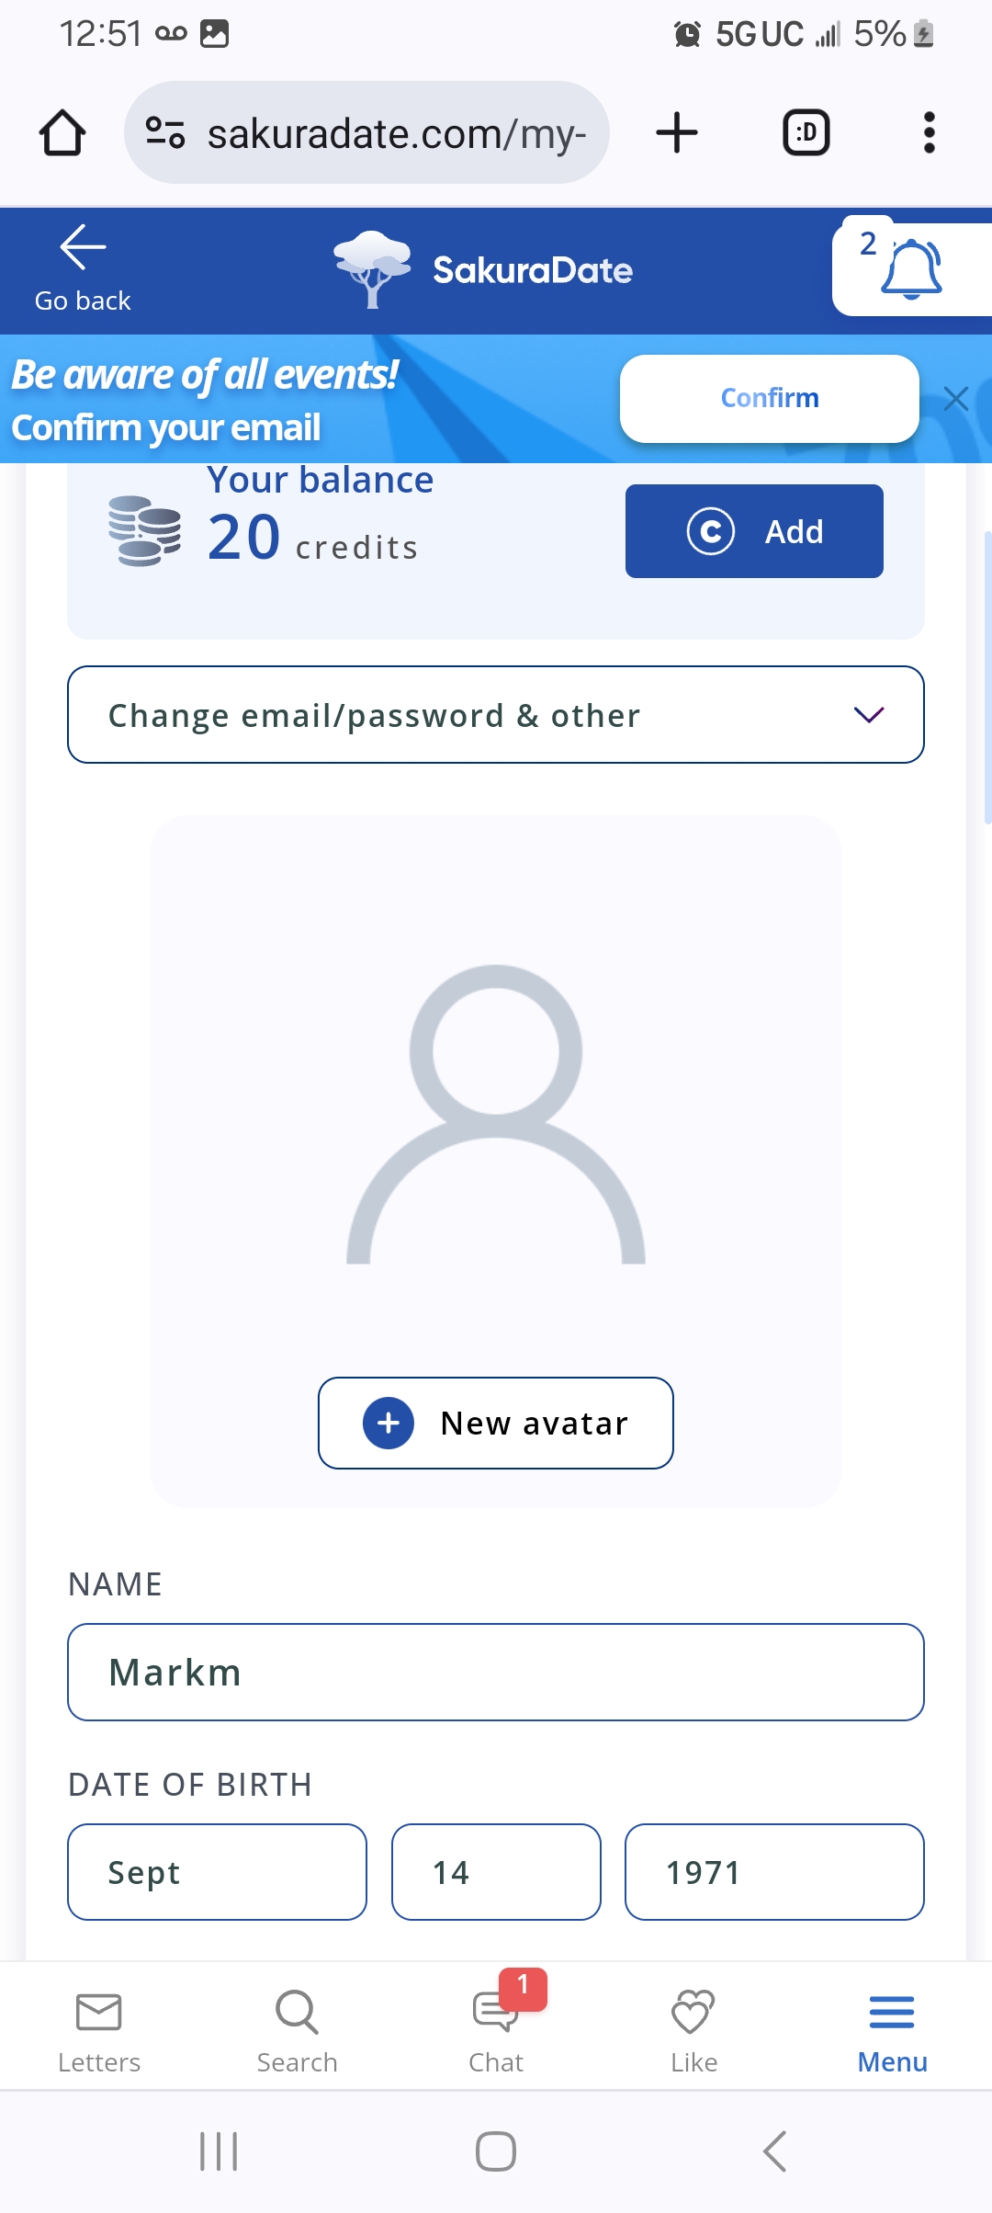Open the birth year dropdown
Screen dimensions: 992x2213
click(773, 1872)
